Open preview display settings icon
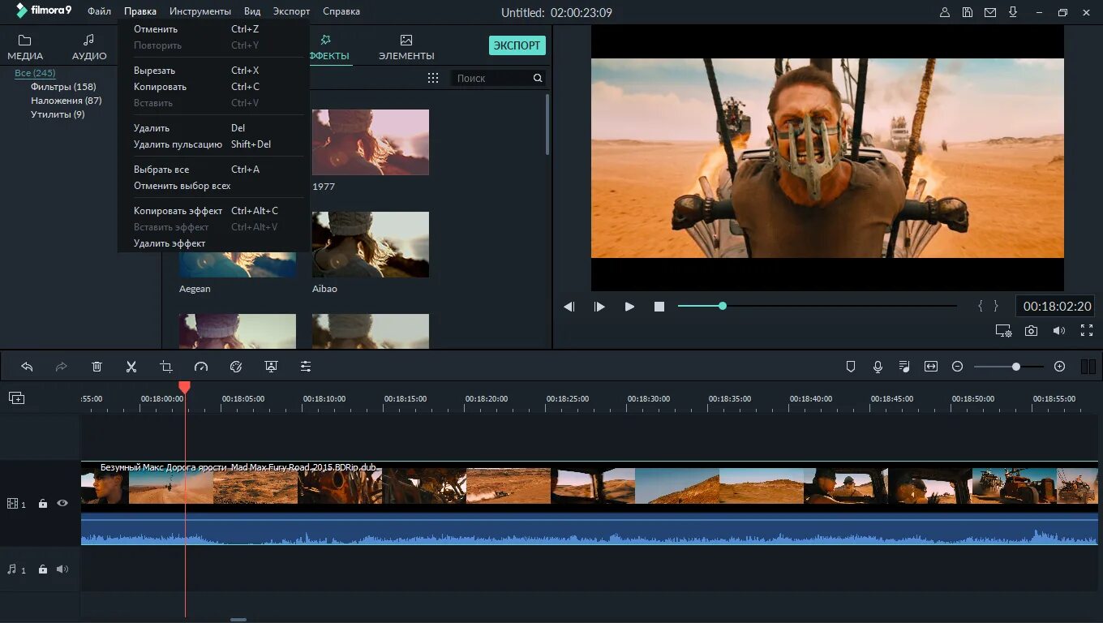 (x=1003, y=330)
